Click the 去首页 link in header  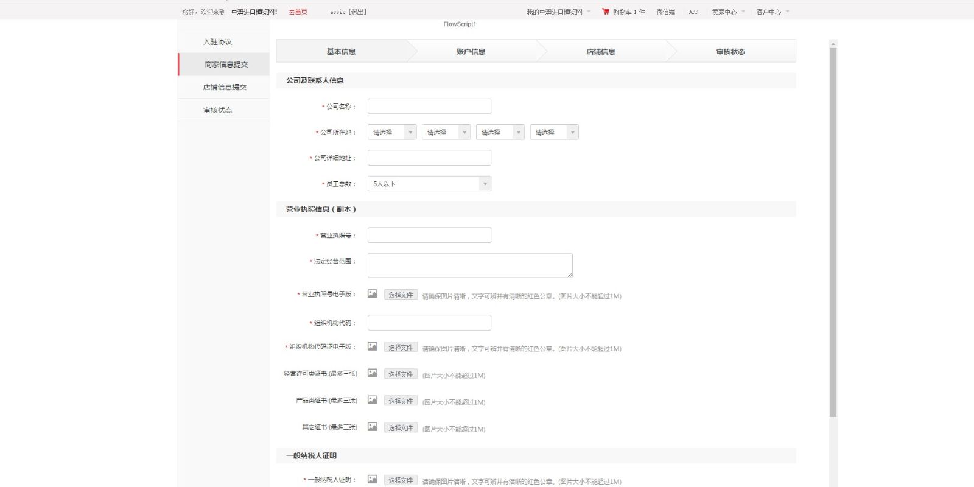(298, 12)
